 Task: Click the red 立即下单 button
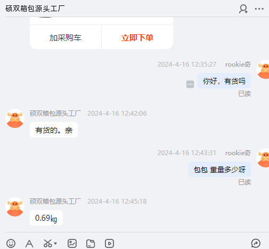point(137,37)
